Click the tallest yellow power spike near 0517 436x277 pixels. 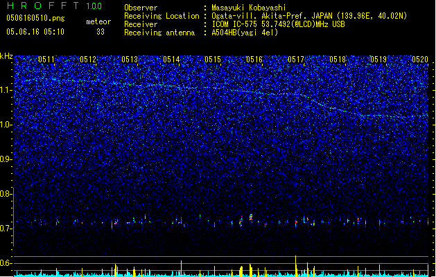295,266
